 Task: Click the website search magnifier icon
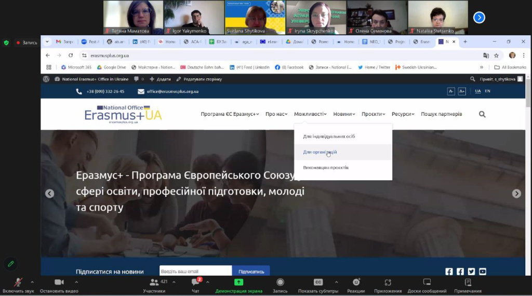point(482,114)
